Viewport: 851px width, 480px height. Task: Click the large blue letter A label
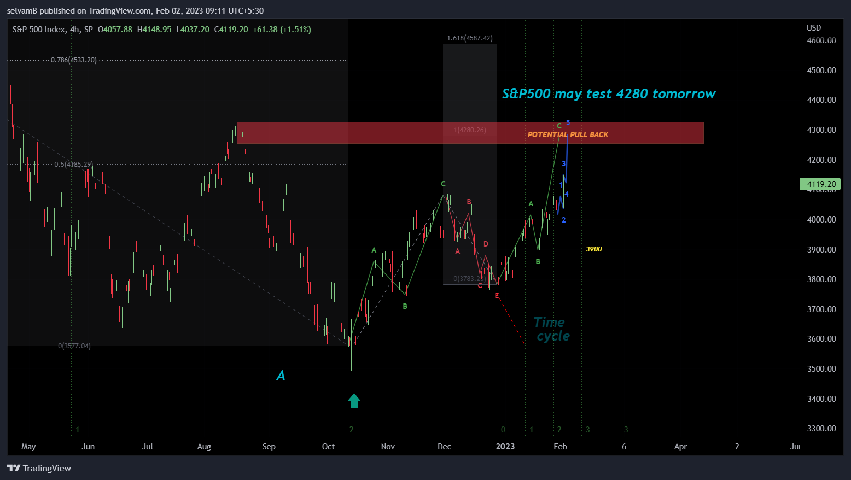click(x=281, y=376)
